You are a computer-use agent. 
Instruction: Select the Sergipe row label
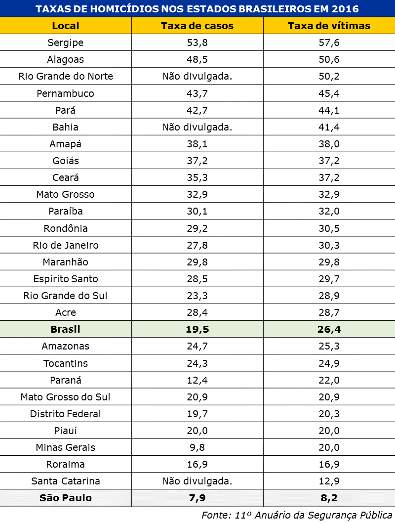tap(66, 43)
